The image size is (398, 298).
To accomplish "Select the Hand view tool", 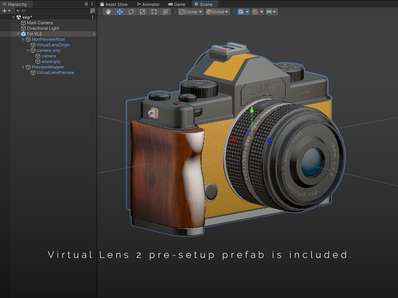I will point(108,12).
